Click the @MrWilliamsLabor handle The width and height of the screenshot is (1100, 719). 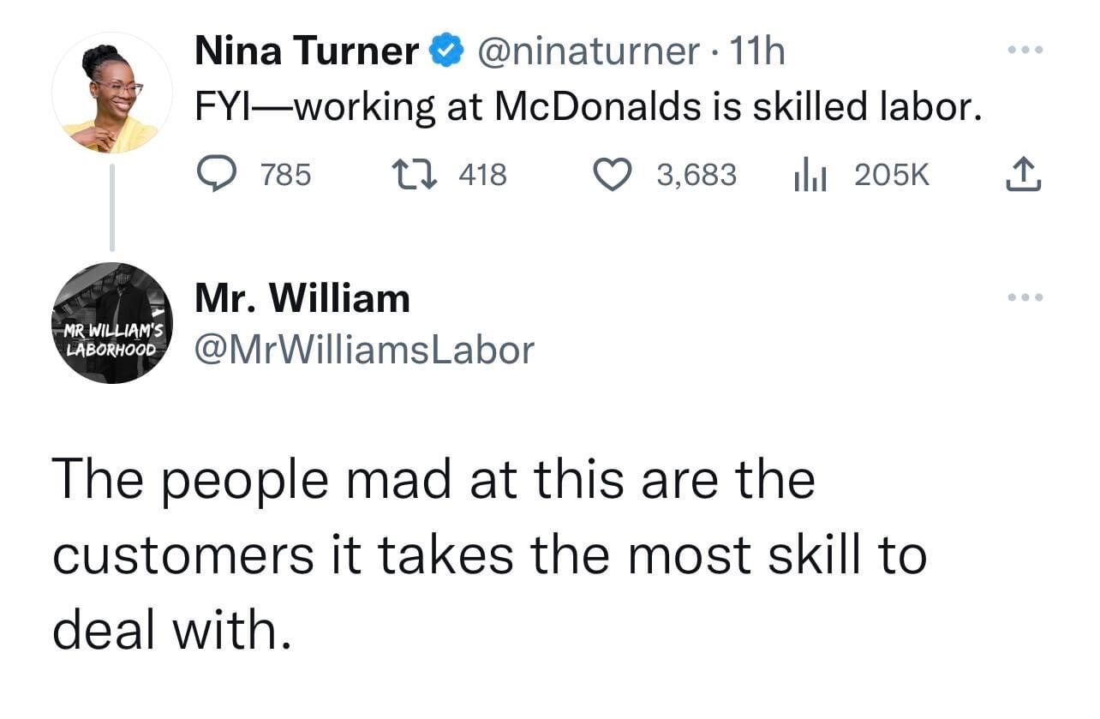click(365, 349)
